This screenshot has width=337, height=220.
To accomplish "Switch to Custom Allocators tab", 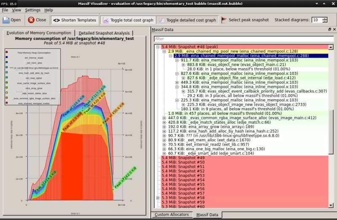I will (x=171, y=215).
